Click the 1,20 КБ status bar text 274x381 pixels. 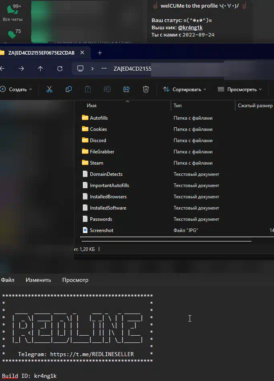(x=87, y=249)
